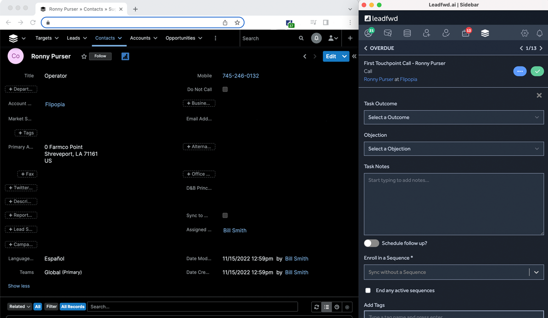
Task: Click the Follow button
Action: [101, 56]
